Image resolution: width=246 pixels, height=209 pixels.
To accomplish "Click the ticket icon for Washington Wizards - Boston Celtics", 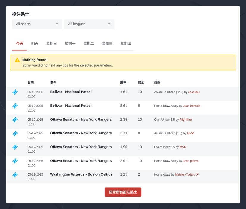I will (x=15, y=175).
